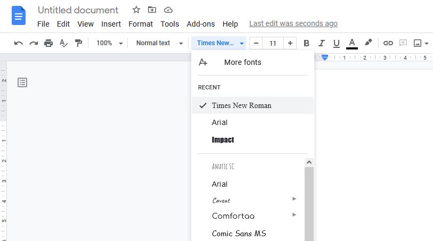This screenshot has width=433, height=241.
Task: Click the More fonts add icon
Action: tap(203, 62)
